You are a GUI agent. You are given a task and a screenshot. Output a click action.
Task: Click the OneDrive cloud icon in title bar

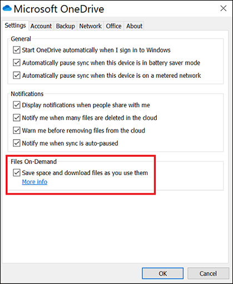coord(7,8)
